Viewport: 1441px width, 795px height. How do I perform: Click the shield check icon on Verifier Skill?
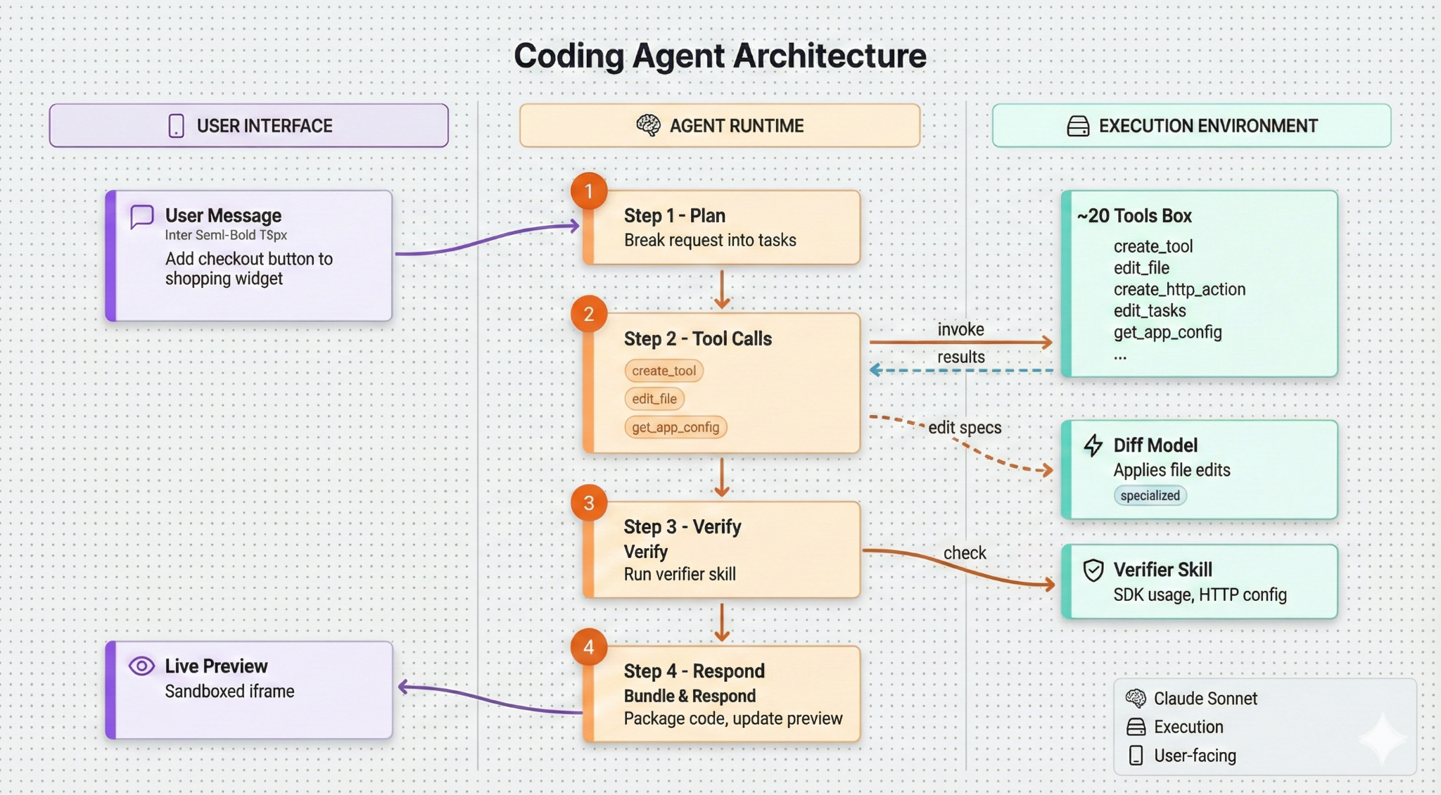[1093, 570]
